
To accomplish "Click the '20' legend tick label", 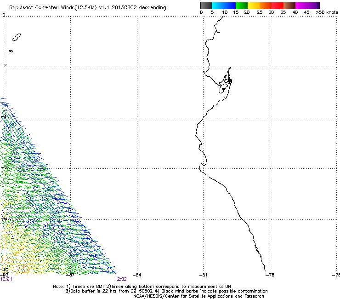I will 247,12.
